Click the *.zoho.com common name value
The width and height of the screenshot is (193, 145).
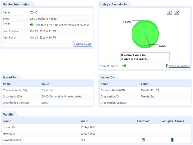point(48,90)
